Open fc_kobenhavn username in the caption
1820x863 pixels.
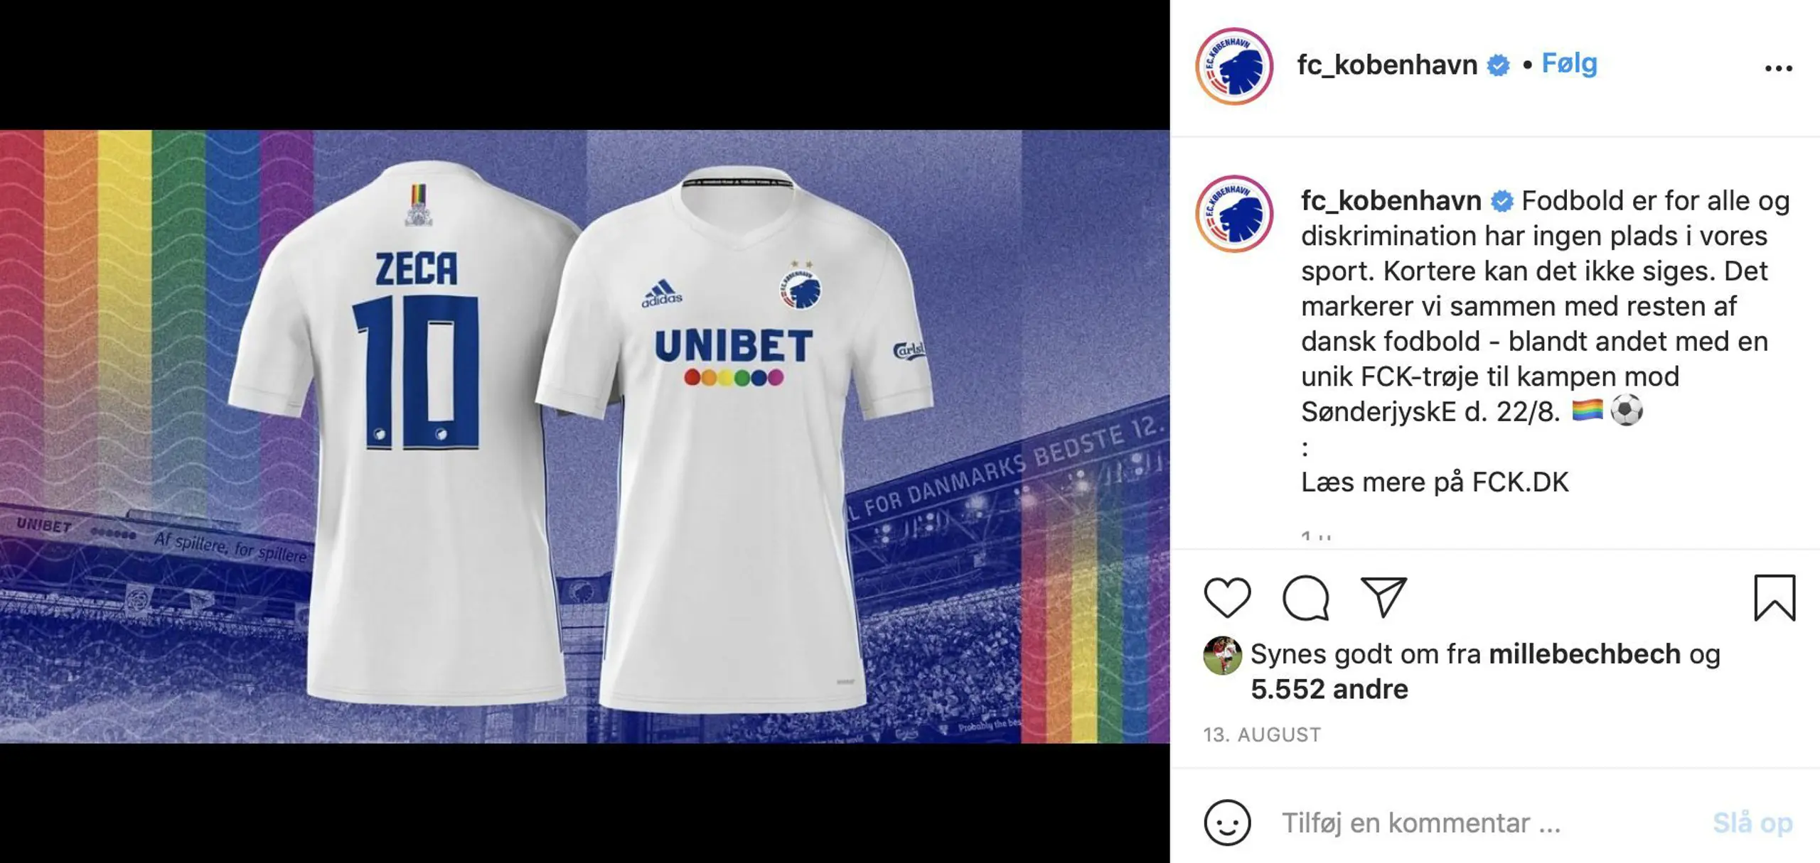tap(1391, 201)
